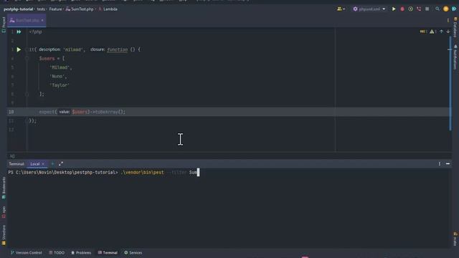The width and height of the screenshot is (459, 258).
Task: Run with coverage icon in toolbar
Action: 410,9
